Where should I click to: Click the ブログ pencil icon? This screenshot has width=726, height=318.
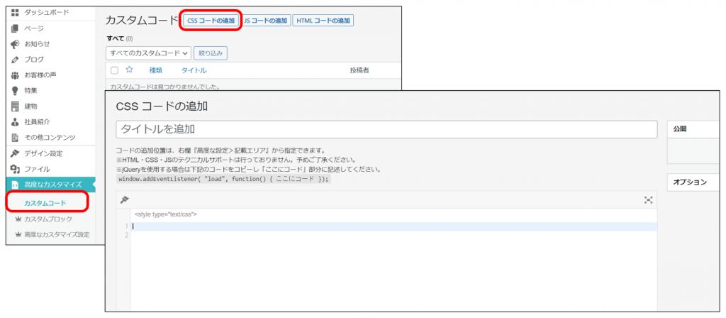click(15, 60)
